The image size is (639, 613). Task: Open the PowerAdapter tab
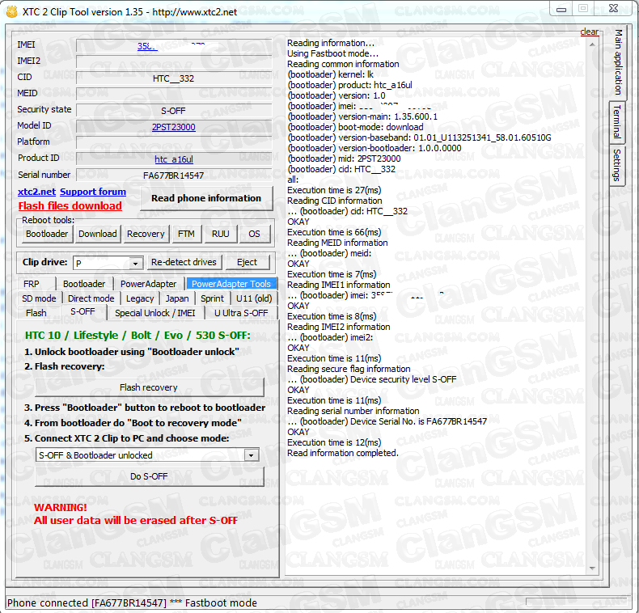pyautogui.click(x=148, y=284)
